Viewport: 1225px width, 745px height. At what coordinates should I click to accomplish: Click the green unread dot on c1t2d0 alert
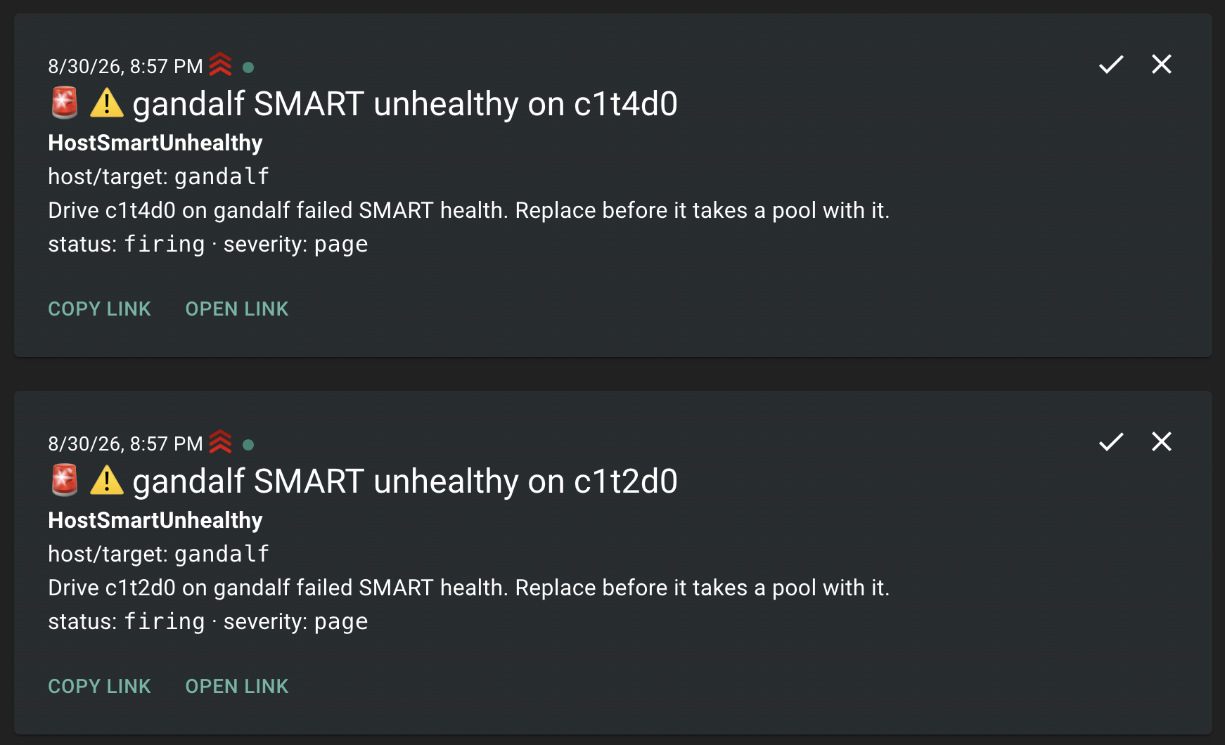(248, 445)
